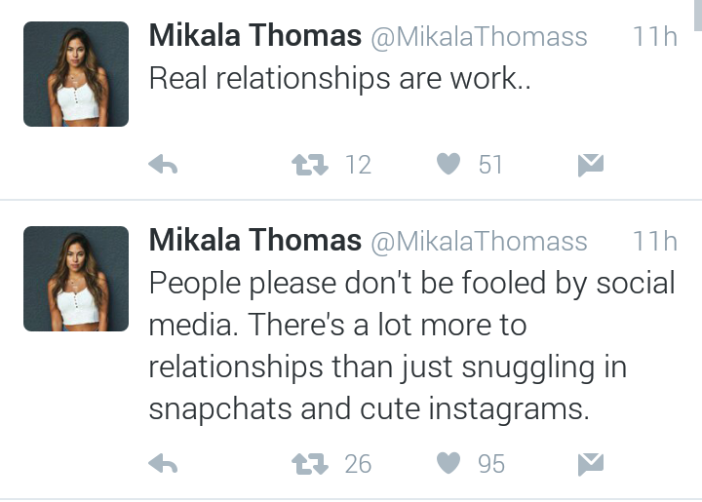Open the 11h timestamp of second tweet
702x502 pixels.
pos(654,241)
